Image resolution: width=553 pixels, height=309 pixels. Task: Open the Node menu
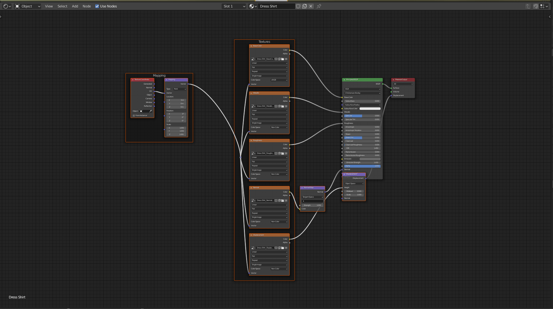(x=87, y=6)
